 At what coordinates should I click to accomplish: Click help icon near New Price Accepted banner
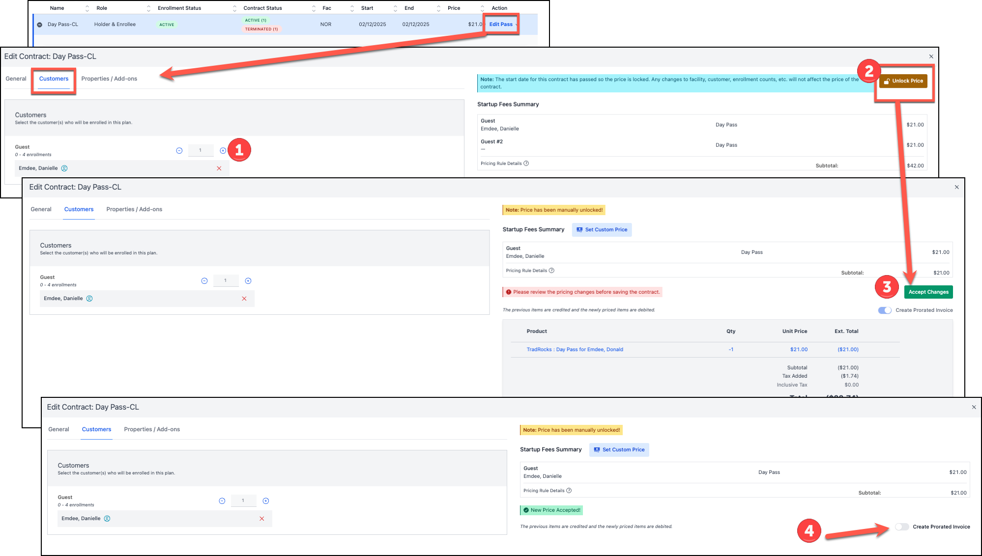click(x=569, y=491)
